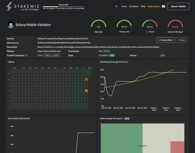Click the Active Stake (30 epochs) heading
195x153 pixels.
click(19, 118)
